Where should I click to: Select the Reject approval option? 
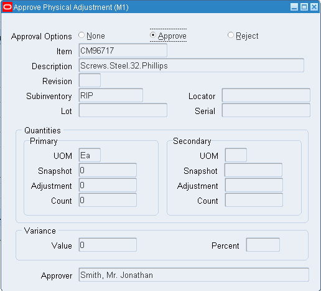coord(231,35)
